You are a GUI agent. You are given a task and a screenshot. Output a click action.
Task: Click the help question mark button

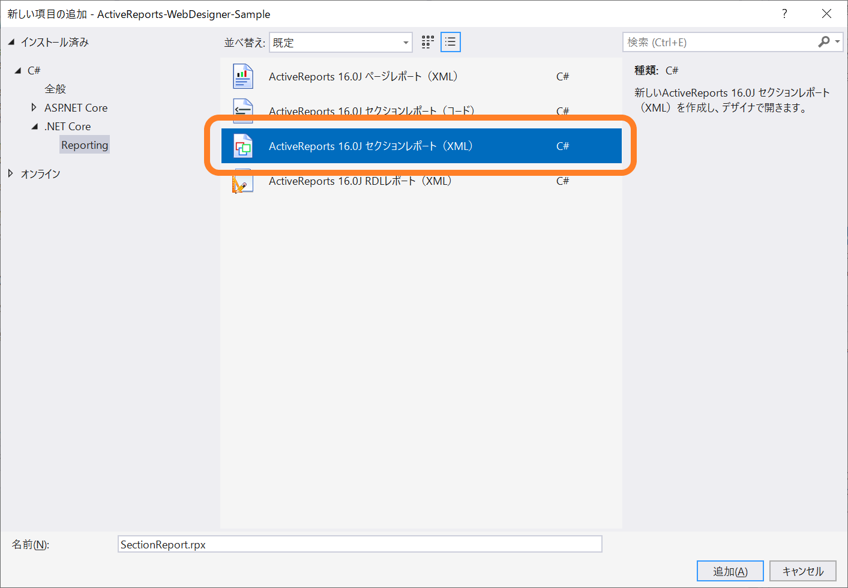(x=784, y=14)
